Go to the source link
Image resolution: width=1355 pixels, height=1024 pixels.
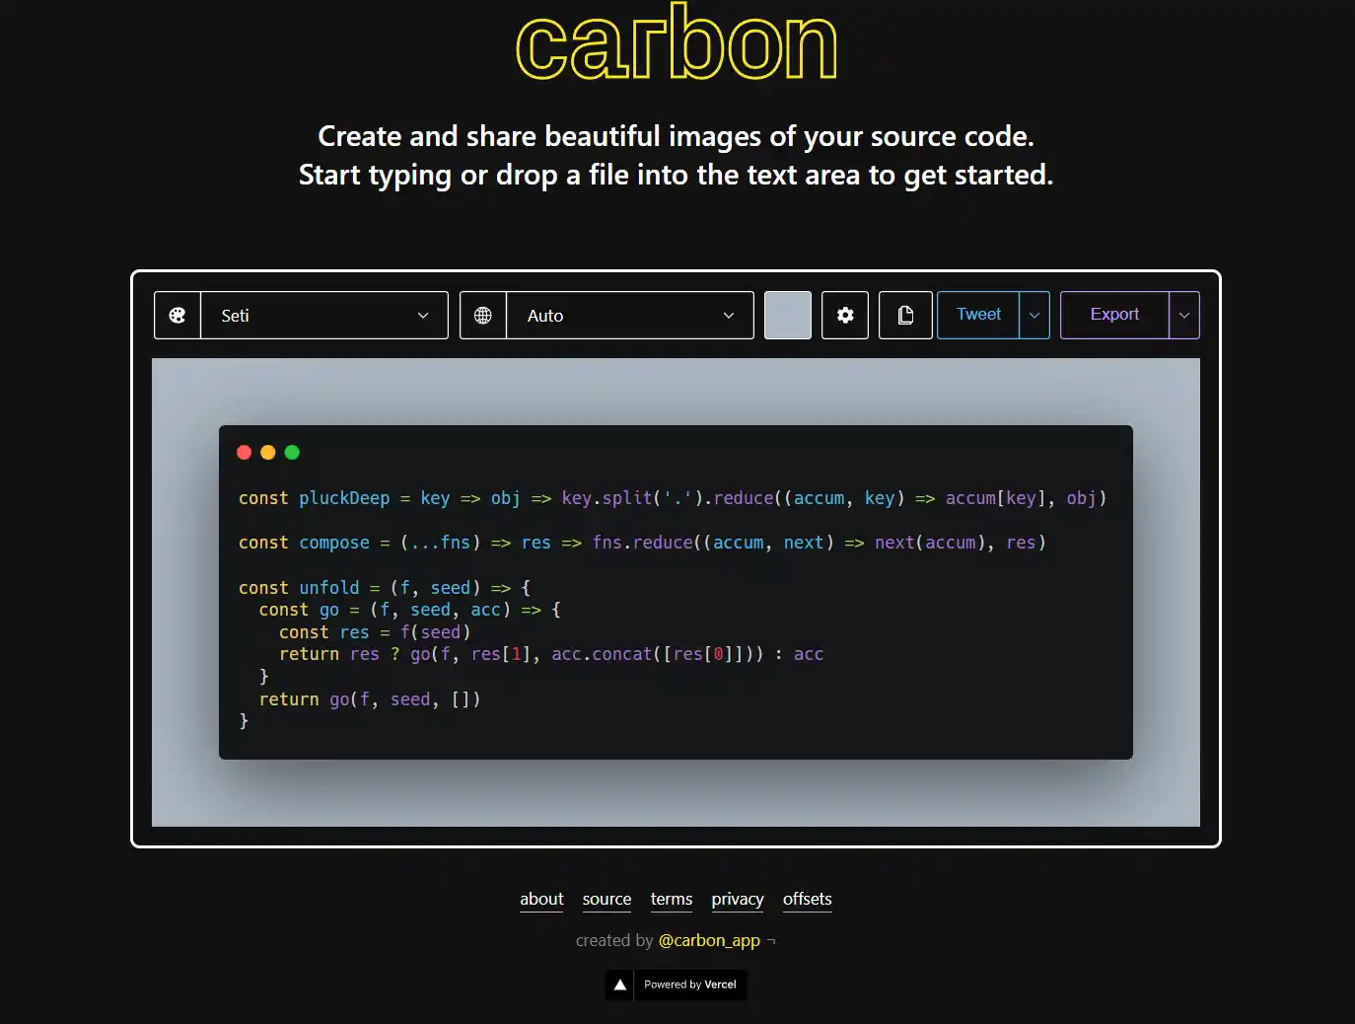click(606, 899)
